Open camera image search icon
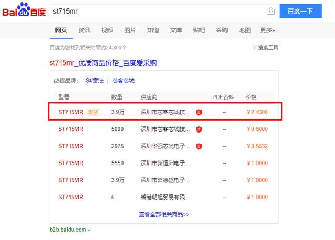The width and height of the screenshot is (335, 240). [x=271, y=11]
